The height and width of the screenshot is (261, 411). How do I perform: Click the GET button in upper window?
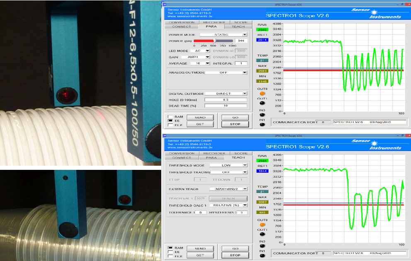[x=200, y=124]
